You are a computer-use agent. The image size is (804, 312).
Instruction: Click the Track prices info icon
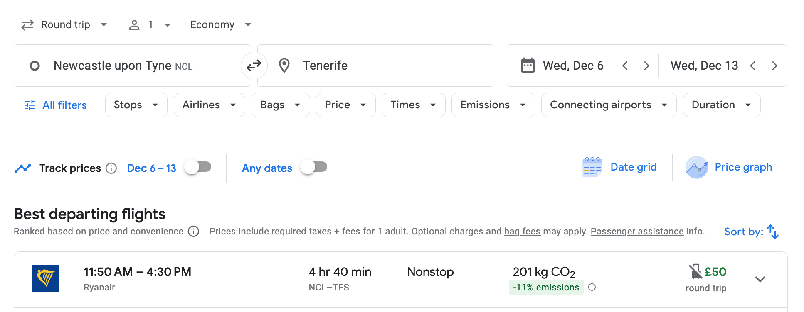(111, 168)
